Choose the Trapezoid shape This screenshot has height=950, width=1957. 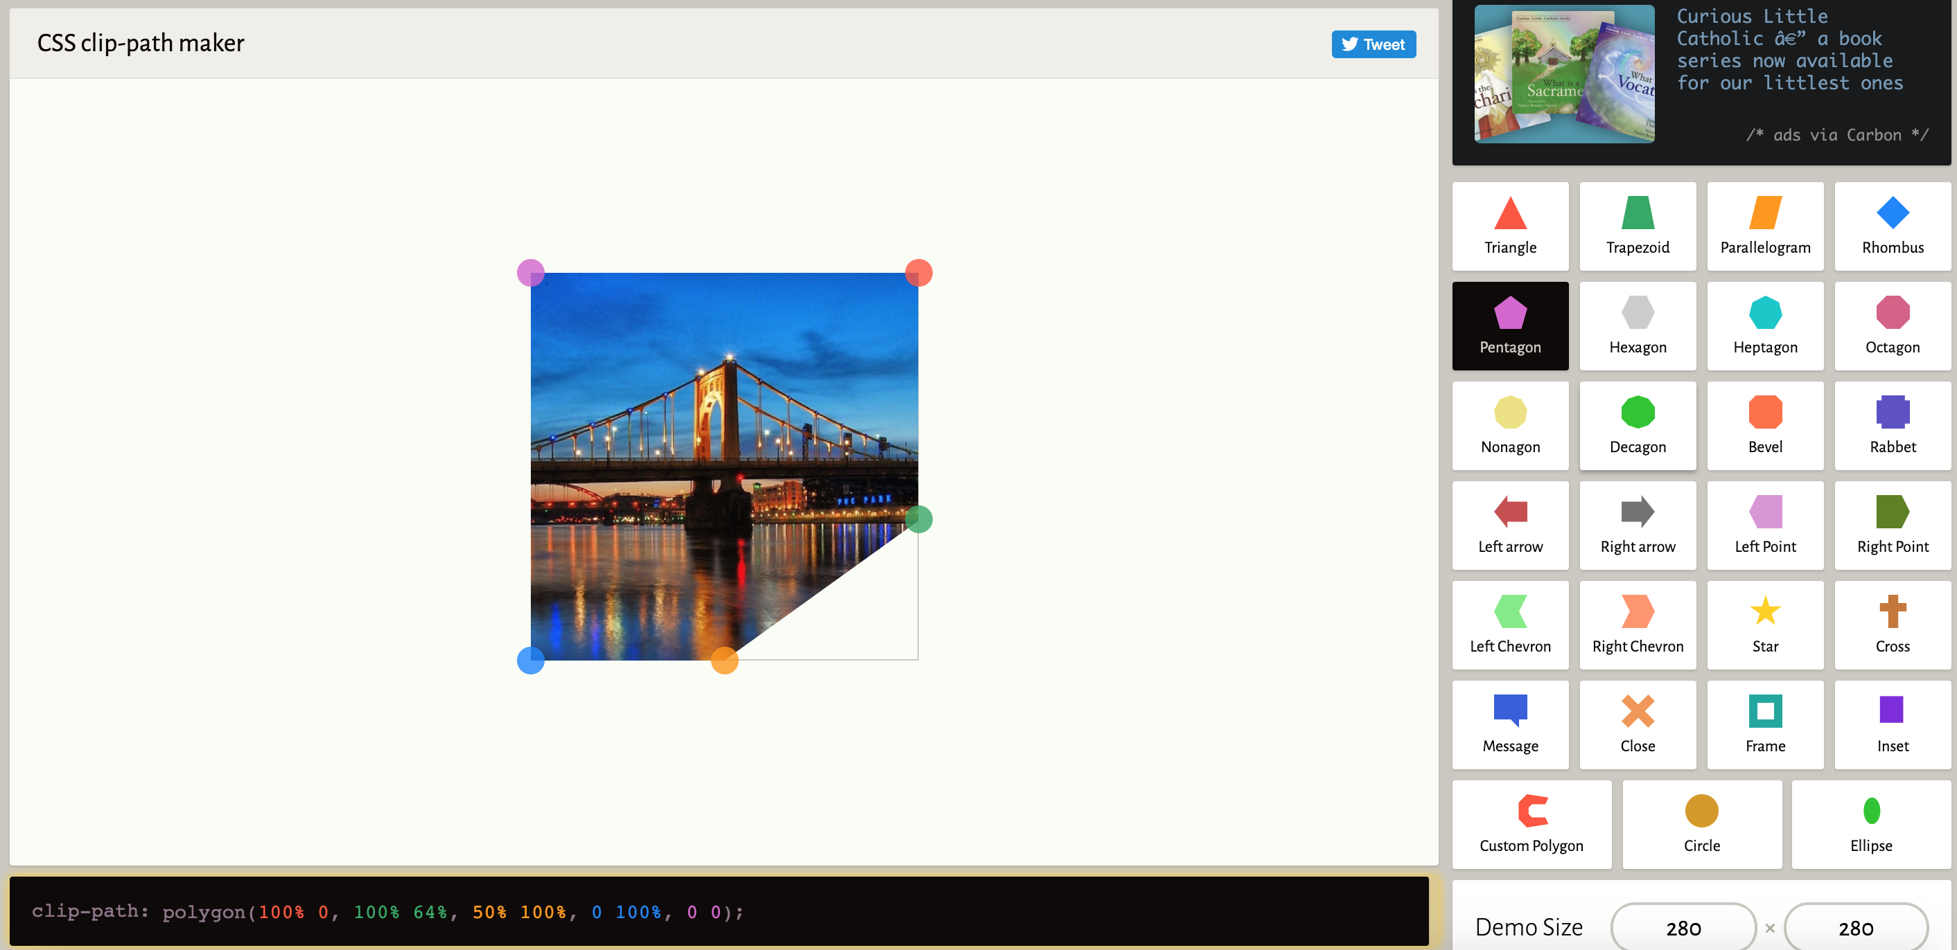click(1637, 225)
